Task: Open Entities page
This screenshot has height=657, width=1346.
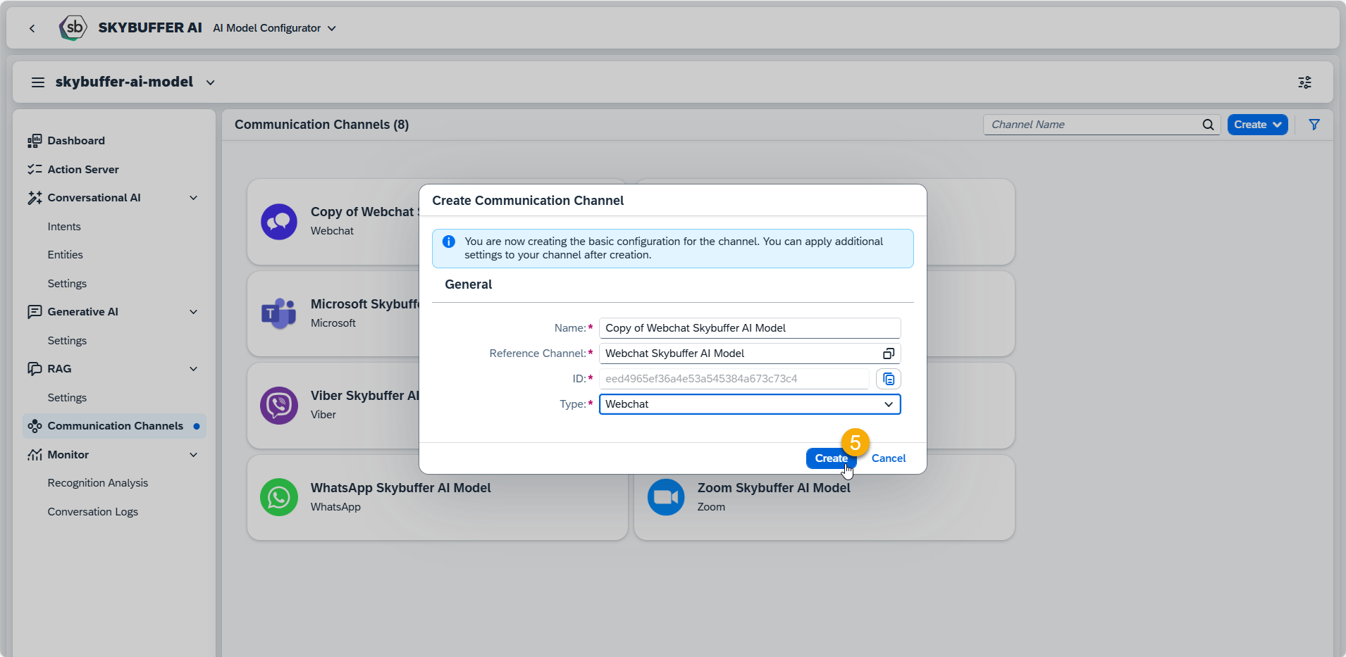Action: [65, 255]
